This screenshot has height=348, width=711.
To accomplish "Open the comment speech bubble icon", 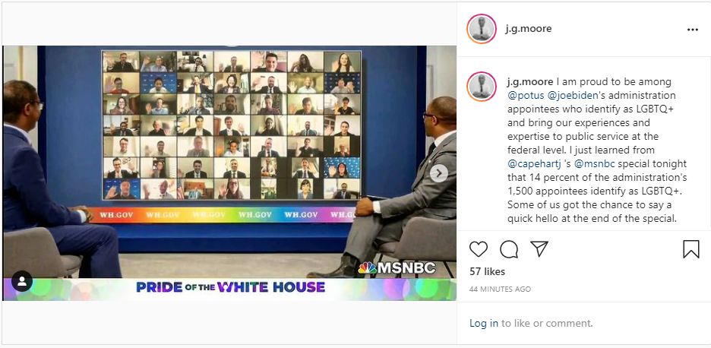I will pos(509,249).
